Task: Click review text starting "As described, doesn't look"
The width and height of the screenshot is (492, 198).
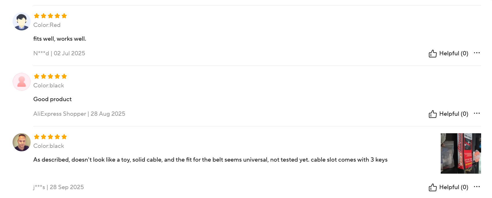Action: pyautogui.click(x=210, y=160)
